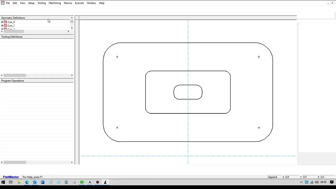Open the Calculator taskbar icon
336x189 pixels.
pyautogui.click(x=66, y=182)
